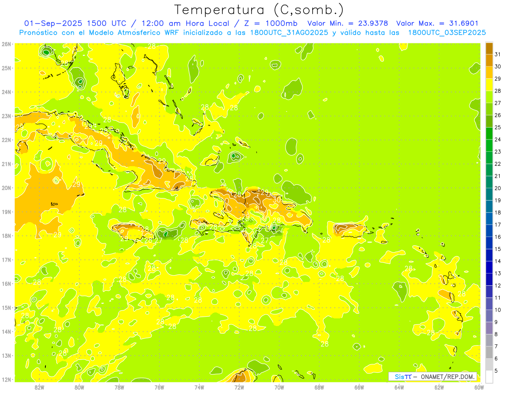Click the initialization time "1800UTC_31AGO2025"
Viewport: 509px width, 393px height.
(289, 32)
